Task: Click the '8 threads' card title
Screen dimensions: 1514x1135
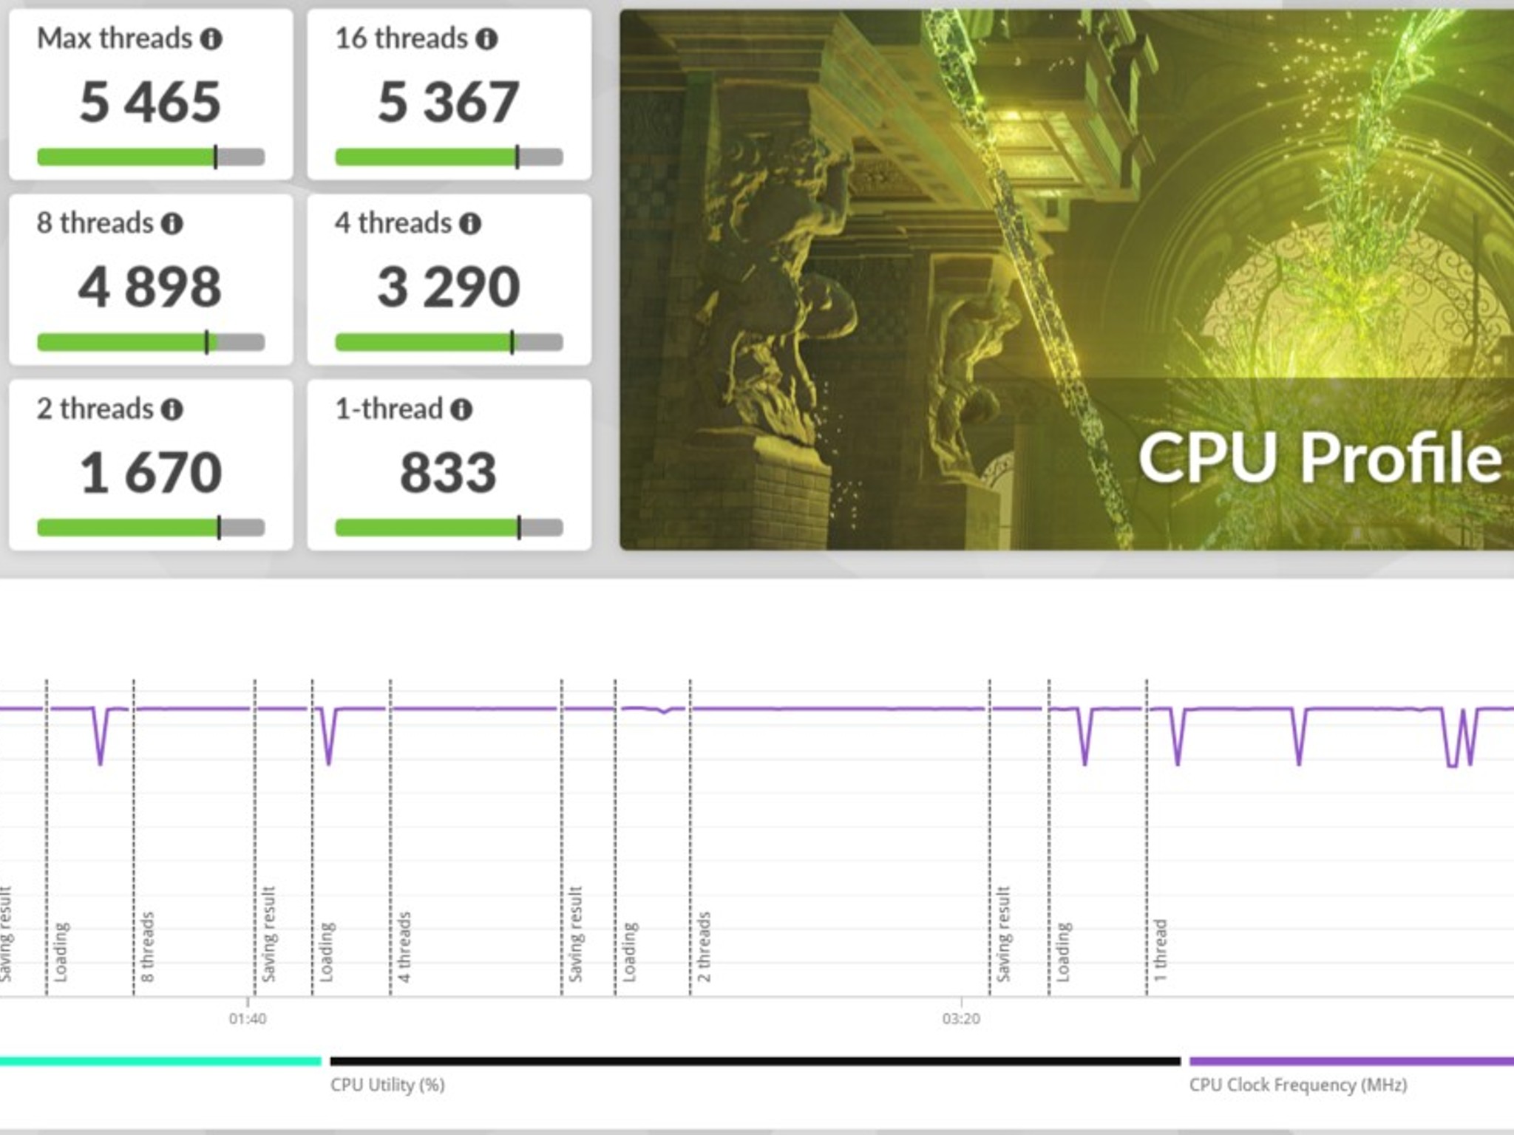Action: pyautogui.click(x=95, y=223)
